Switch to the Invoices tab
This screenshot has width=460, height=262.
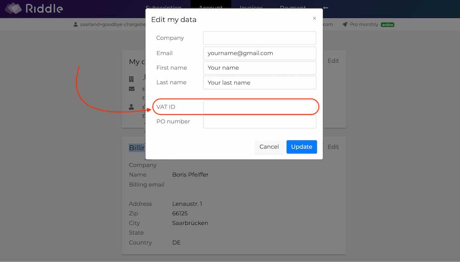251,8
